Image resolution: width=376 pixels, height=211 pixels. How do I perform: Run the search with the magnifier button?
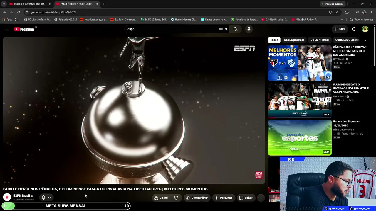coord(236,29)
